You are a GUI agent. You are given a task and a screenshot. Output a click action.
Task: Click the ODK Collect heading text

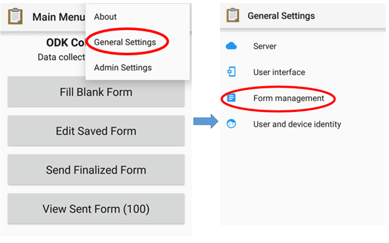click(x=66, y=42)
